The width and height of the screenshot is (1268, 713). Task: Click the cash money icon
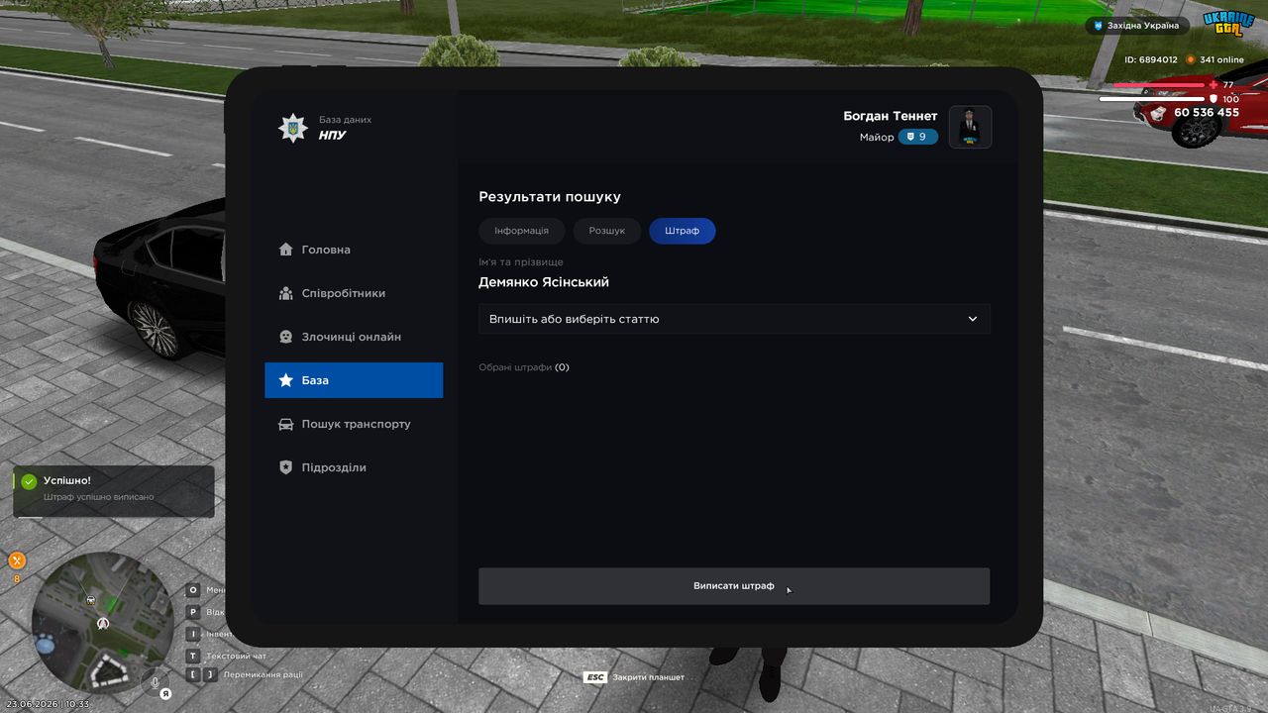point(1159,113)
